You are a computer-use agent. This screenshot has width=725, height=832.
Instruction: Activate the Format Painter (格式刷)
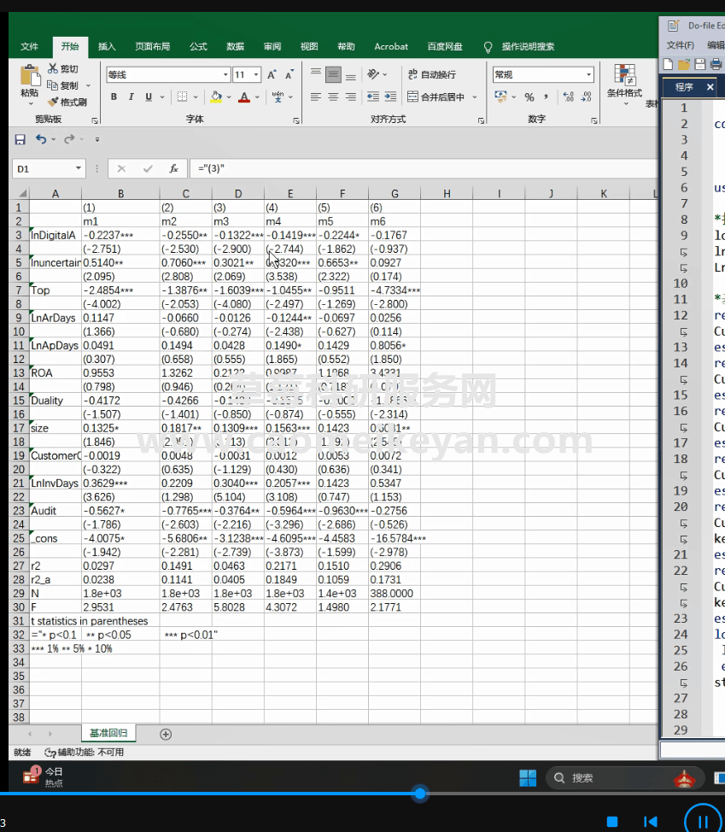tap(67, 102)
